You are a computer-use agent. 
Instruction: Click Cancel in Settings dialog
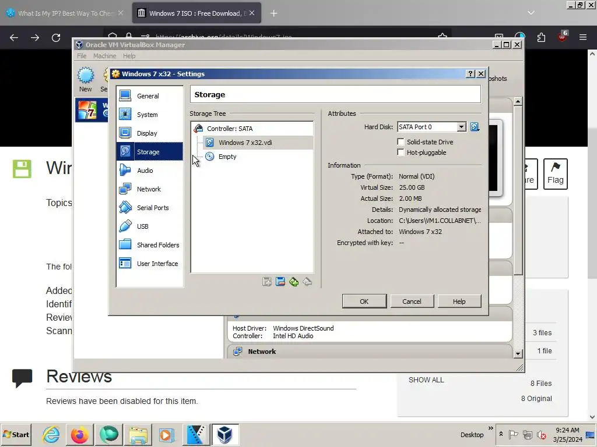pyautogui.click(x=412, y=301)
